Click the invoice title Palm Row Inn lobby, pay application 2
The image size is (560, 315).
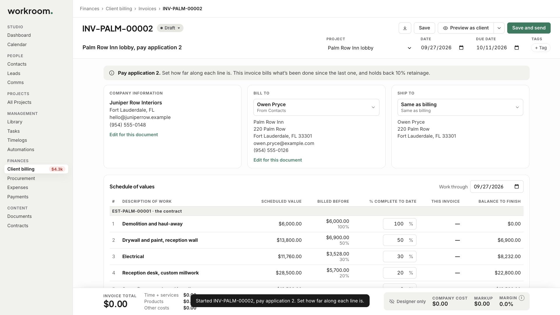coord(132,48)
